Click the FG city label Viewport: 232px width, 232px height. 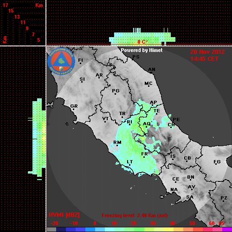coord(217,161)
